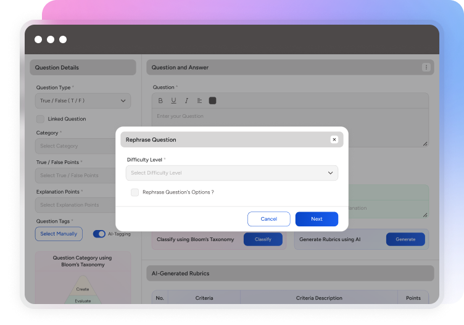Open the three-dot menu in Question and Answer
The image size is (464, 325).
pos(426,67)
